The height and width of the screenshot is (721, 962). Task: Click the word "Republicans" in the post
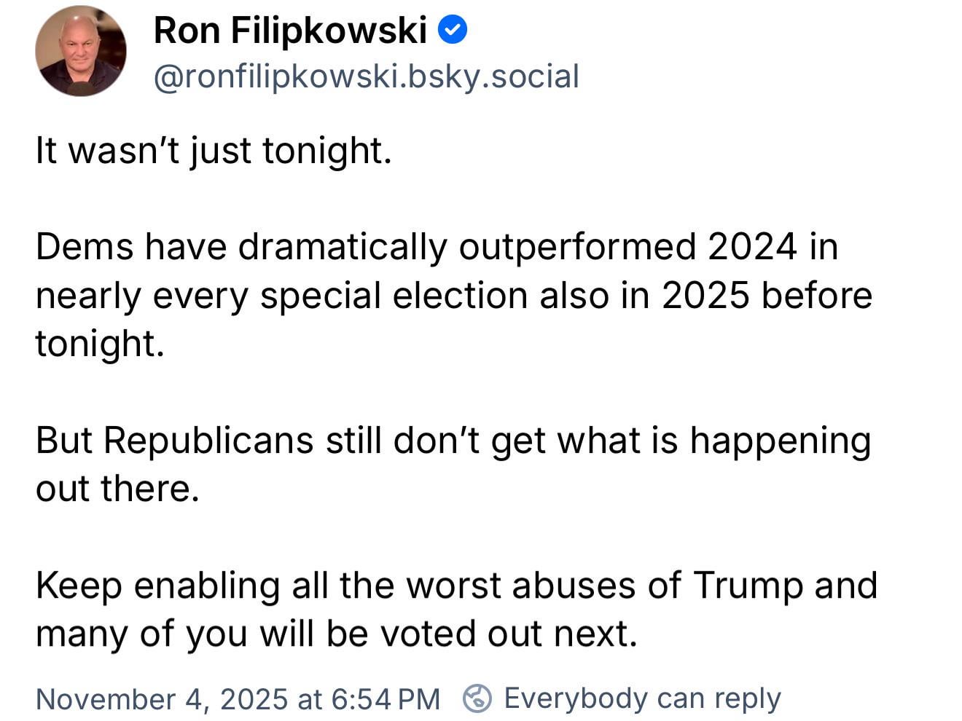pyautogui.click(x=208, y=441)
